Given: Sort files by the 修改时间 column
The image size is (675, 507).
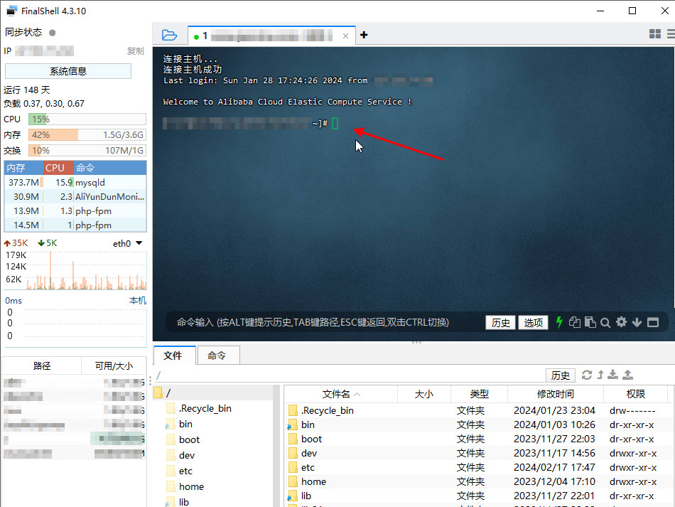Looking at the screenshot, I should 556,394.
